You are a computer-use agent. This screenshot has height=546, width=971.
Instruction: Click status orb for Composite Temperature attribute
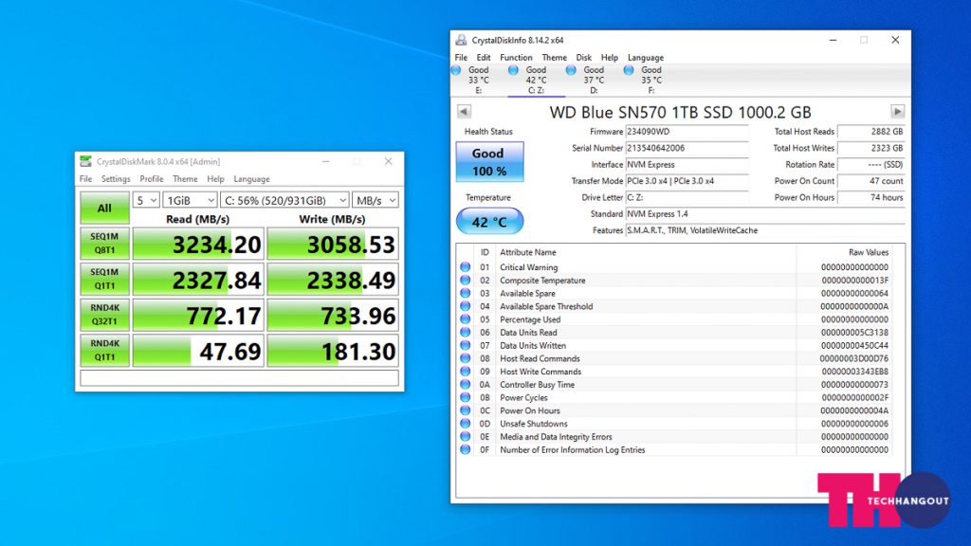pyautogui.click(x=465, y=280)
